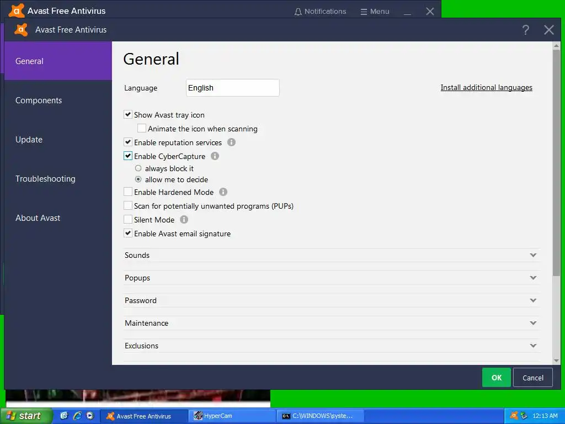Viewport: 565px width, 424px height.
Task: Open the Troubleshooting tab
Action: 58,179
